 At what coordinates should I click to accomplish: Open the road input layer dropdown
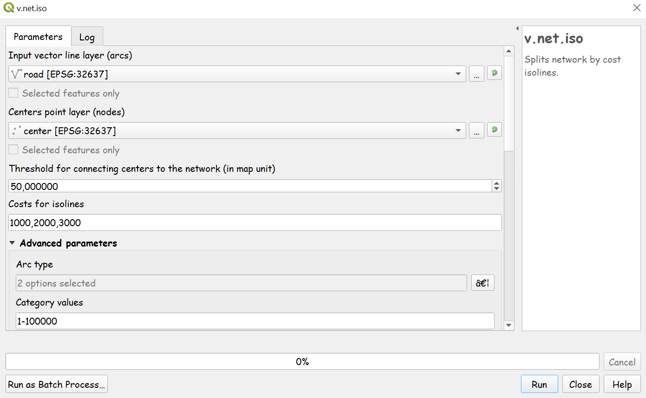pyautogui.click(x=458, y=74)
